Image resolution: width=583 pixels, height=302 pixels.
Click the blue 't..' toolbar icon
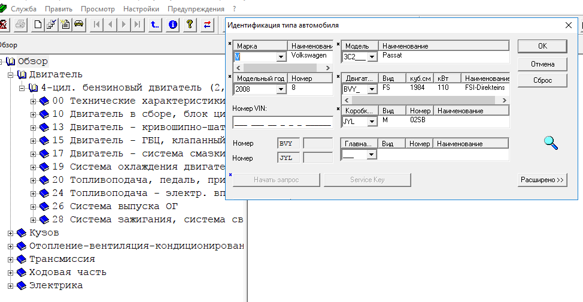pos(155,25)
